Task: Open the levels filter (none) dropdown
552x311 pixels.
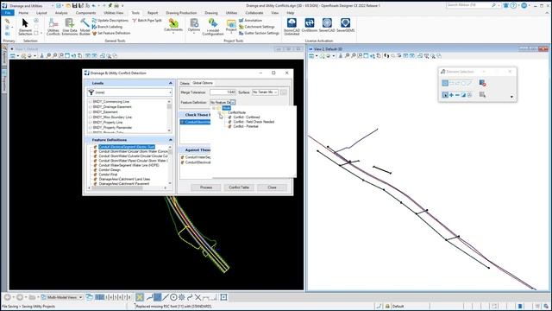Action: point(129,92)
